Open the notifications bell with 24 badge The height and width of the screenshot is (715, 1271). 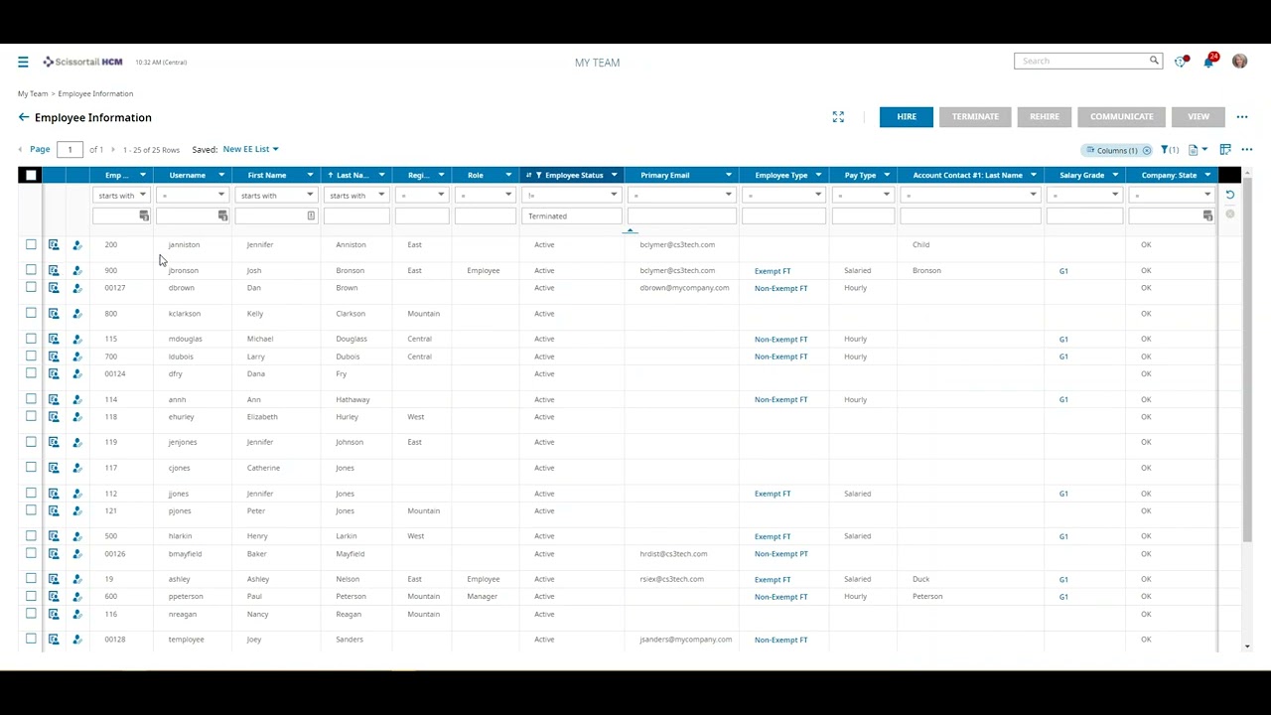1209,62
